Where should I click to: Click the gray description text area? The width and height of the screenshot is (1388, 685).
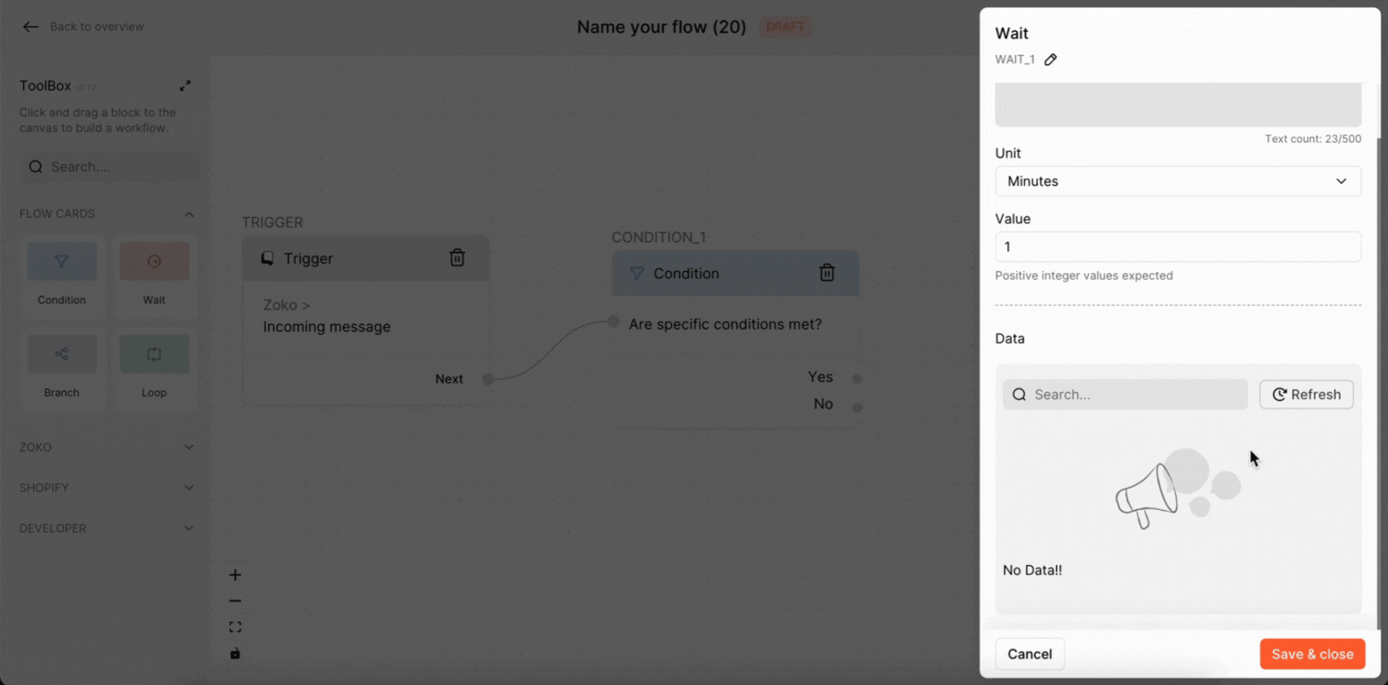(x=1177, y=105)
